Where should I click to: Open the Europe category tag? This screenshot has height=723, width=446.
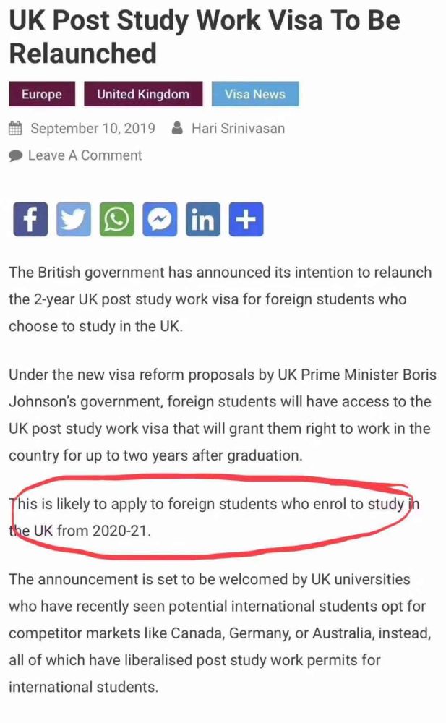coord(42,94)
